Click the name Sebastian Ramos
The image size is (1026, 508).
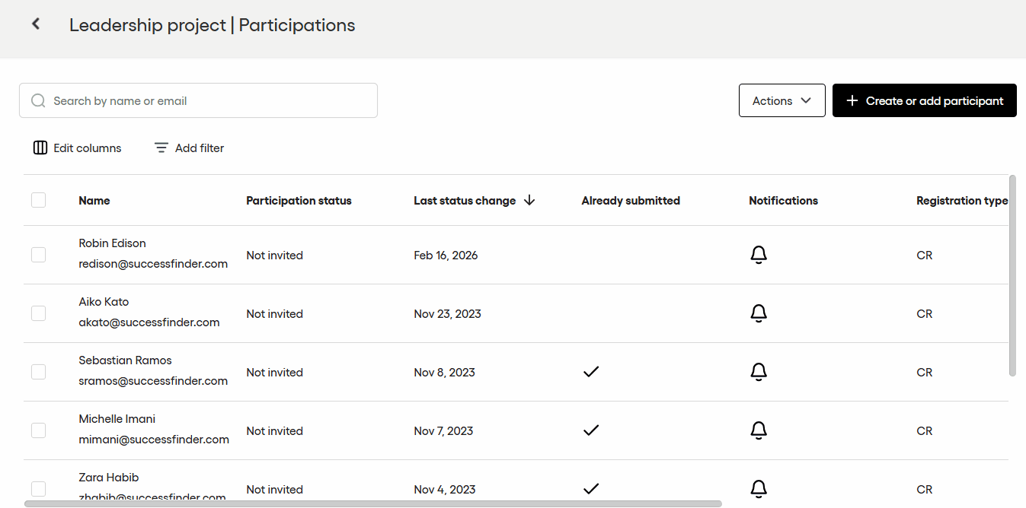(x=125, y=360)
